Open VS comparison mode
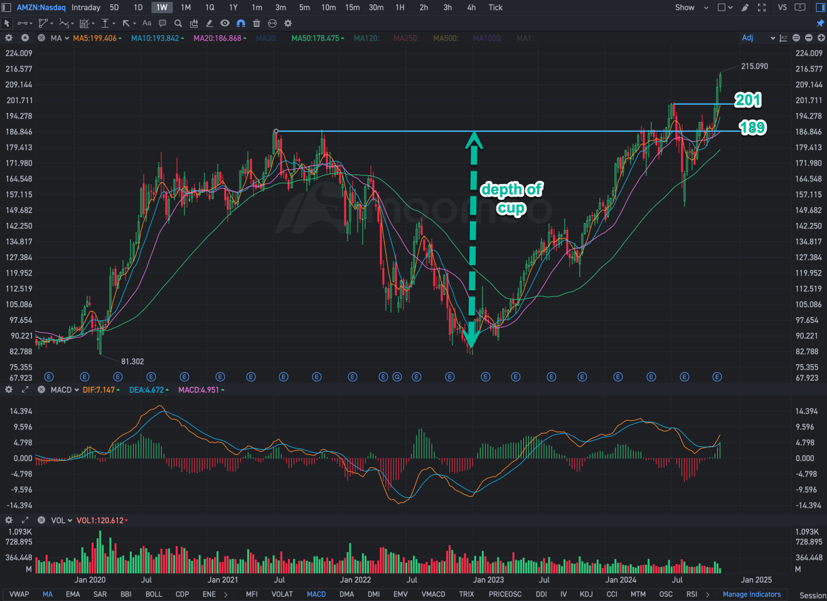The width and height of the screenshot is (827, 601). [x=782, y=8]
